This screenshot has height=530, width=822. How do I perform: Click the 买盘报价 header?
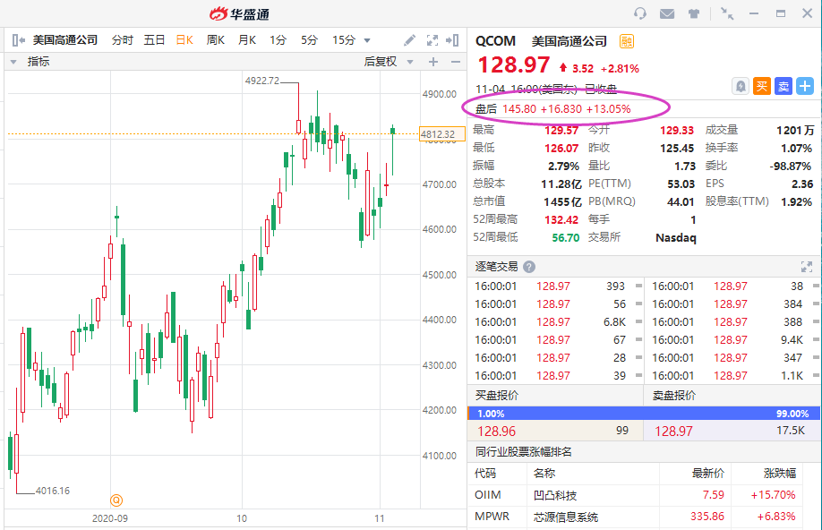tap(496, 396)
